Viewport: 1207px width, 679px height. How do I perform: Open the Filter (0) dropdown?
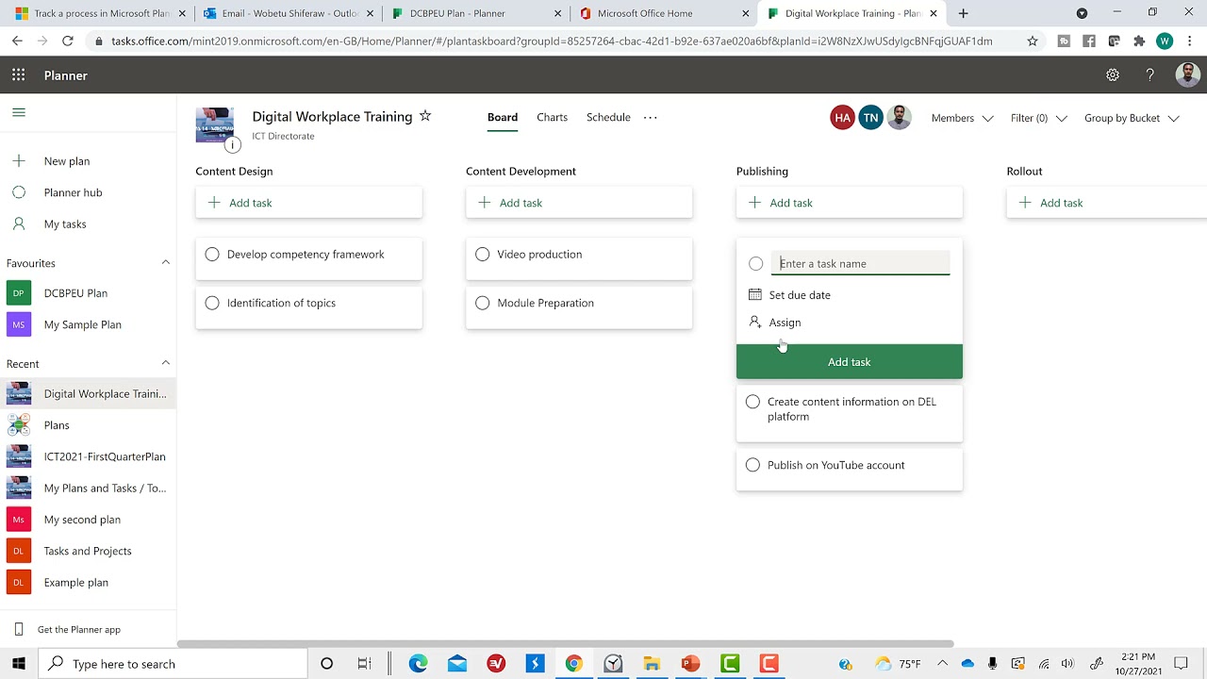(1039, 118)
